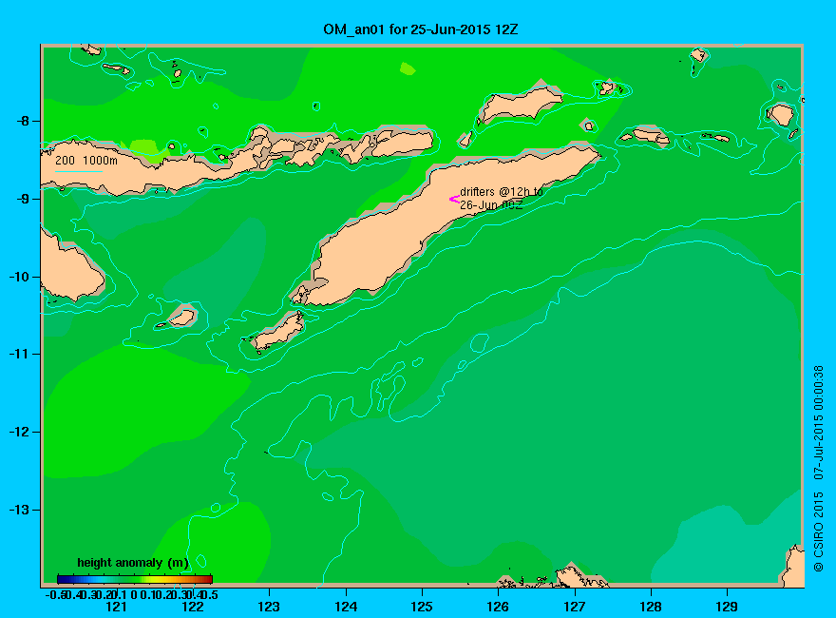Click the -10 latitude axis label
This screenshot has height=618, width=836.
click(19, 277)
